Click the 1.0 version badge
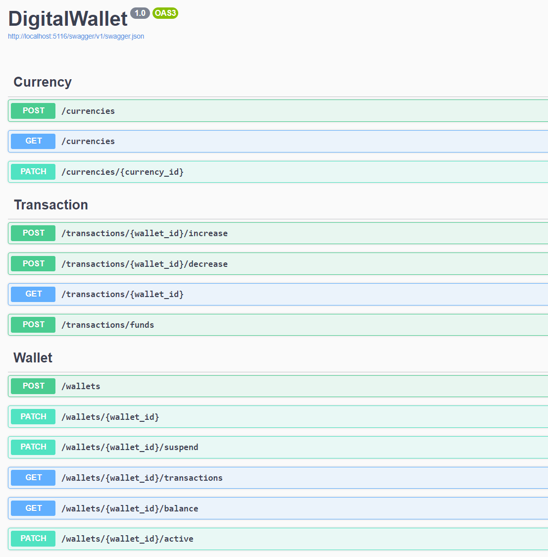This screenshot has height=557, width=548. (x=140, y=13)
